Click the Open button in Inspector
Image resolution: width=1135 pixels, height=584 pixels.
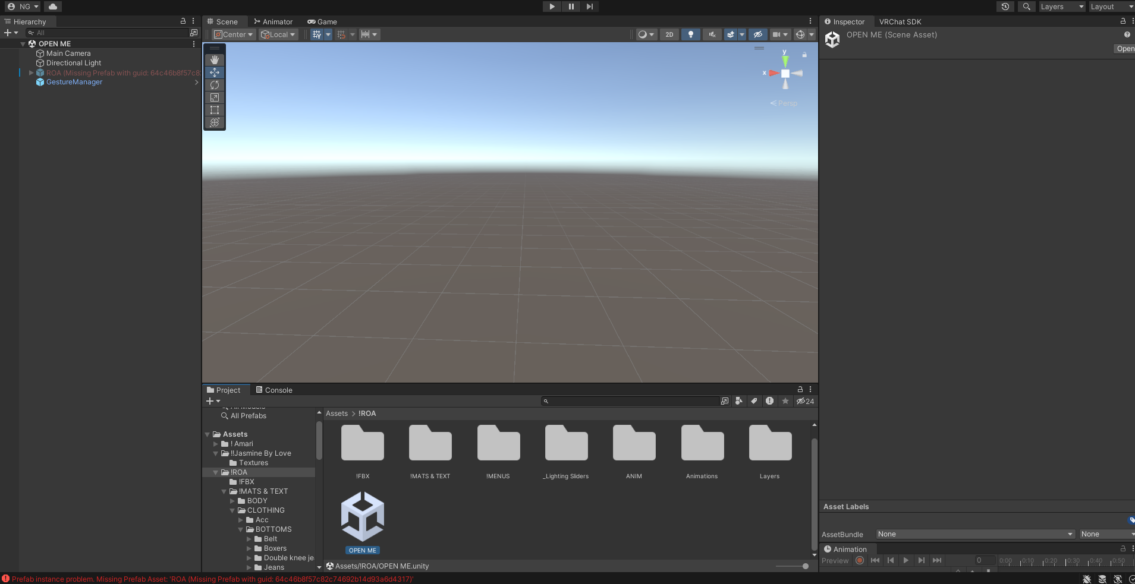pos(1124,49)
